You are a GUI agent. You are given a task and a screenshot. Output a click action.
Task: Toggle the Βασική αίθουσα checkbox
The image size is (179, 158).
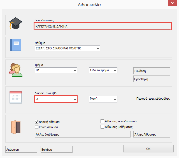[36, 122]
